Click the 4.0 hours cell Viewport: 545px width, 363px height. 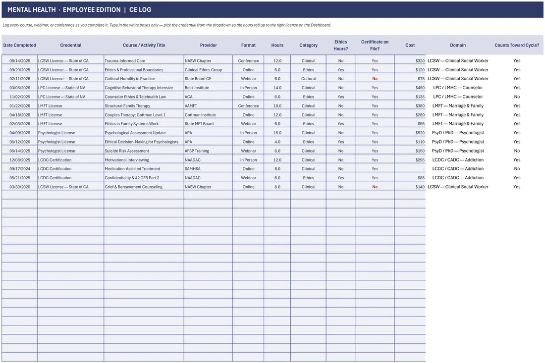(x=277, y=142)
